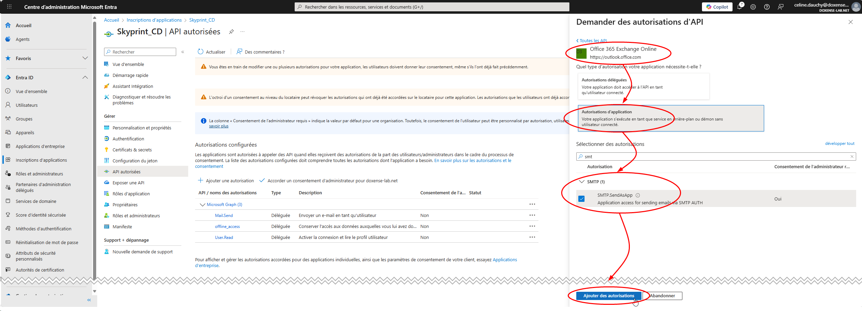This screenshot has height=311, width=862.
Task: Click Ajouter des autorisations button
Action: tap(609, 296)
